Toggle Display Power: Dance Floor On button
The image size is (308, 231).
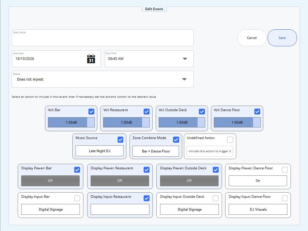[x=258, y=181]
